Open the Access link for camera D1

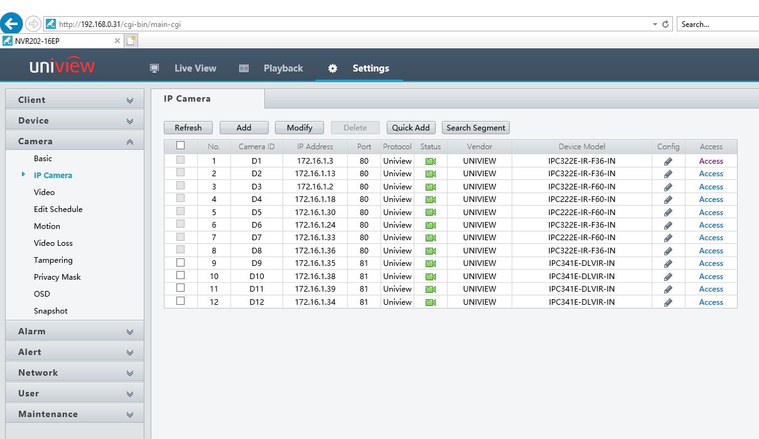(x=711, y=161)
